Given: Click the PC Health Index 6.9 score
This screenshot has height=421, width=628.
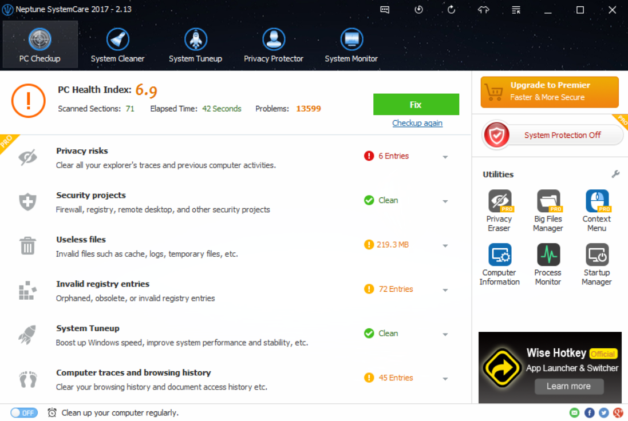Looking at the screenshot, I should tap(146, 90).
